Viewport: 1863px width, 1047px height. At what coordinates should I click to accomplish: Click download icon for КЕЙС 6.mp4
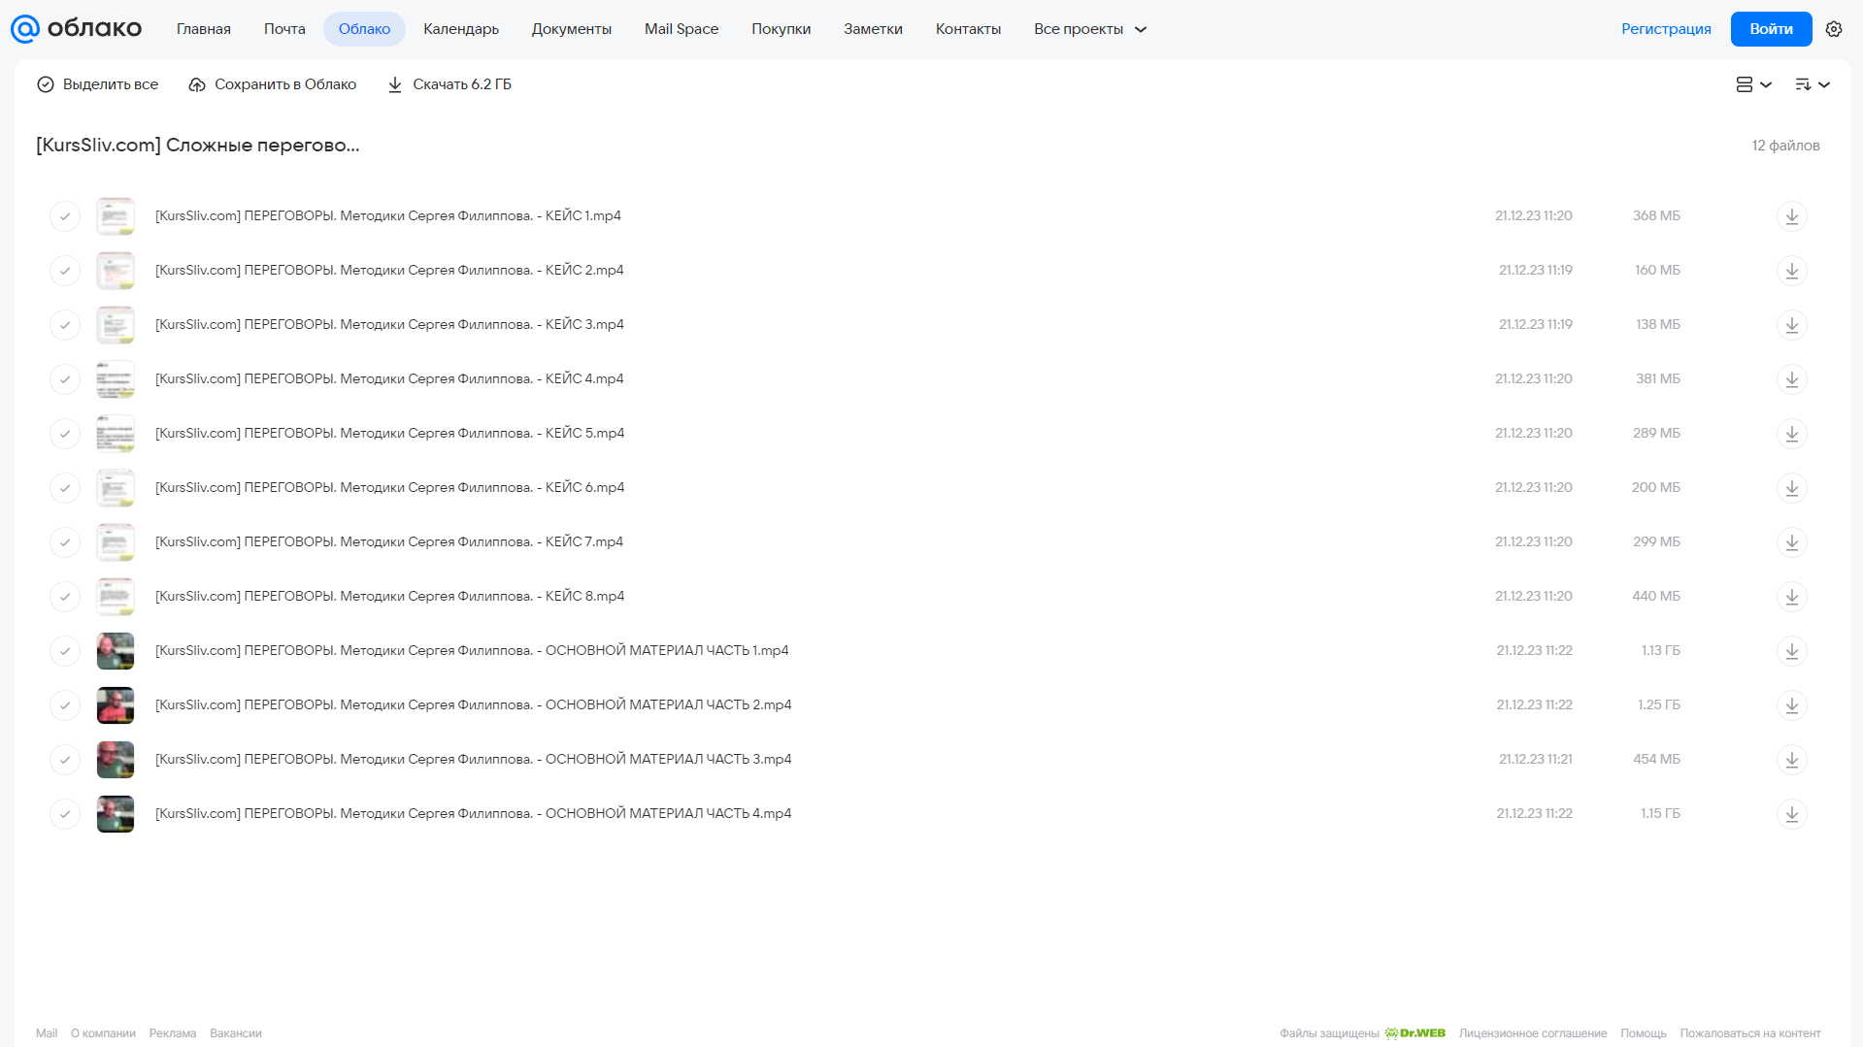click(1791, 488)
